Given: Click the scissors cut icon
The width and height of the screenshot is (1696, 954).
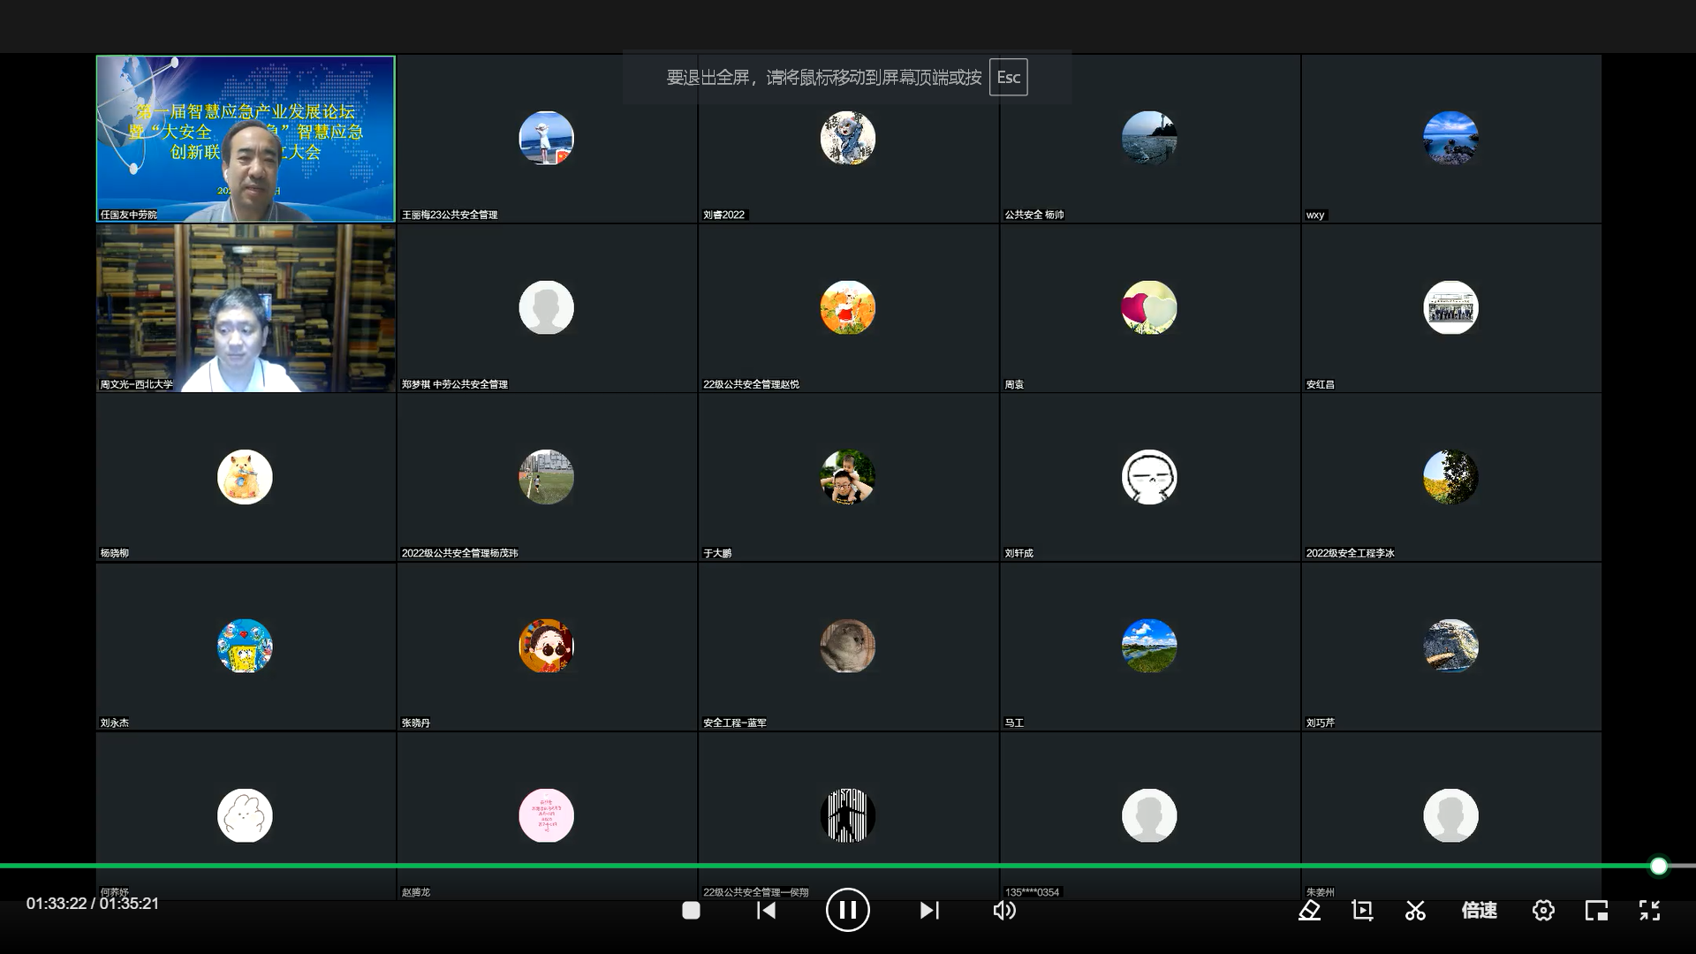Looking at the screenshot, I should (1415, 911).
